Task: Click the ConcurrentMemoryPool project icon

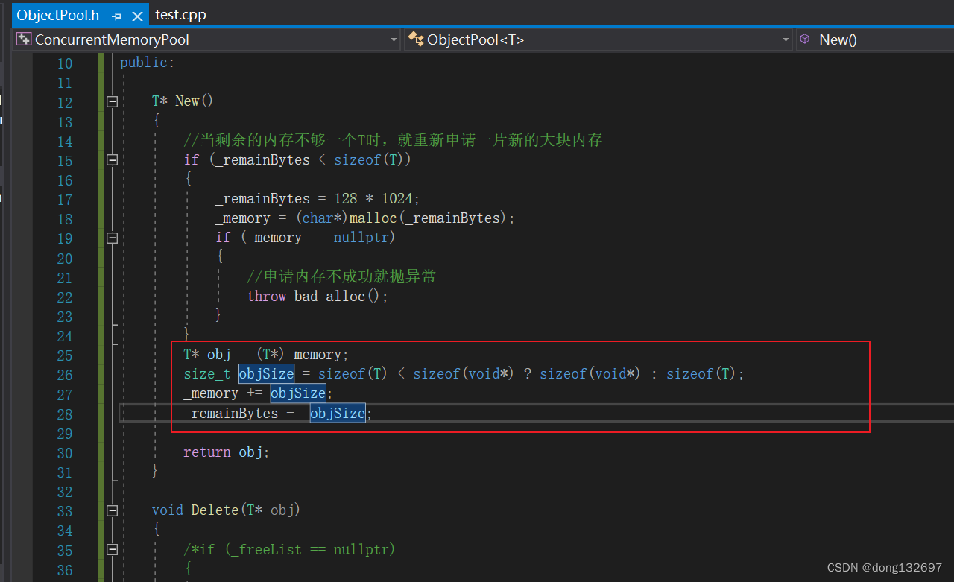Action: [x=24, y=39]
